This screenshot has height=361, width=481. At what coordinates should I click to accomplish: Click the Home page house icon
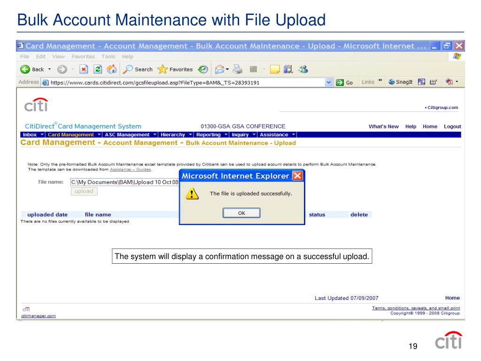[x=112, y=69]
